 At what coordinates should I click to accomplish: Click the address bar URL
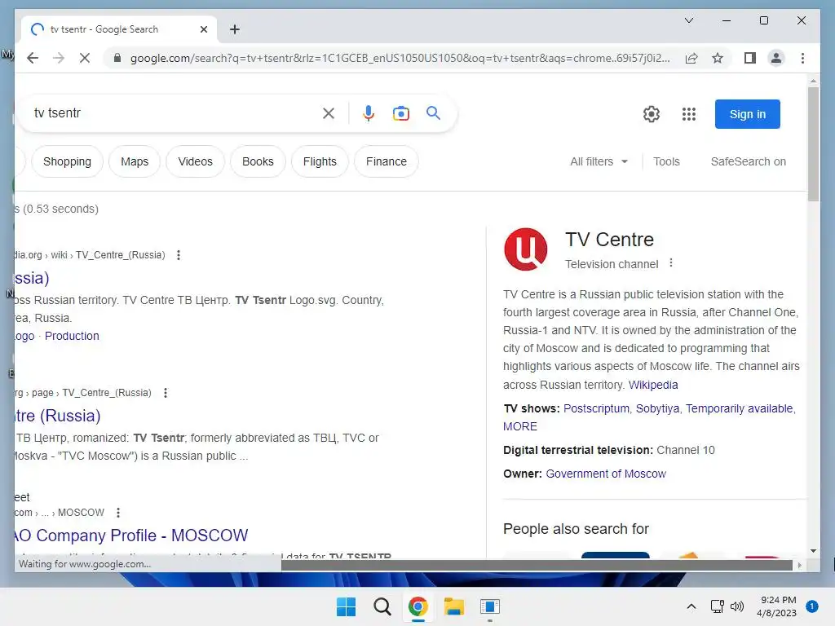point(400,58)
